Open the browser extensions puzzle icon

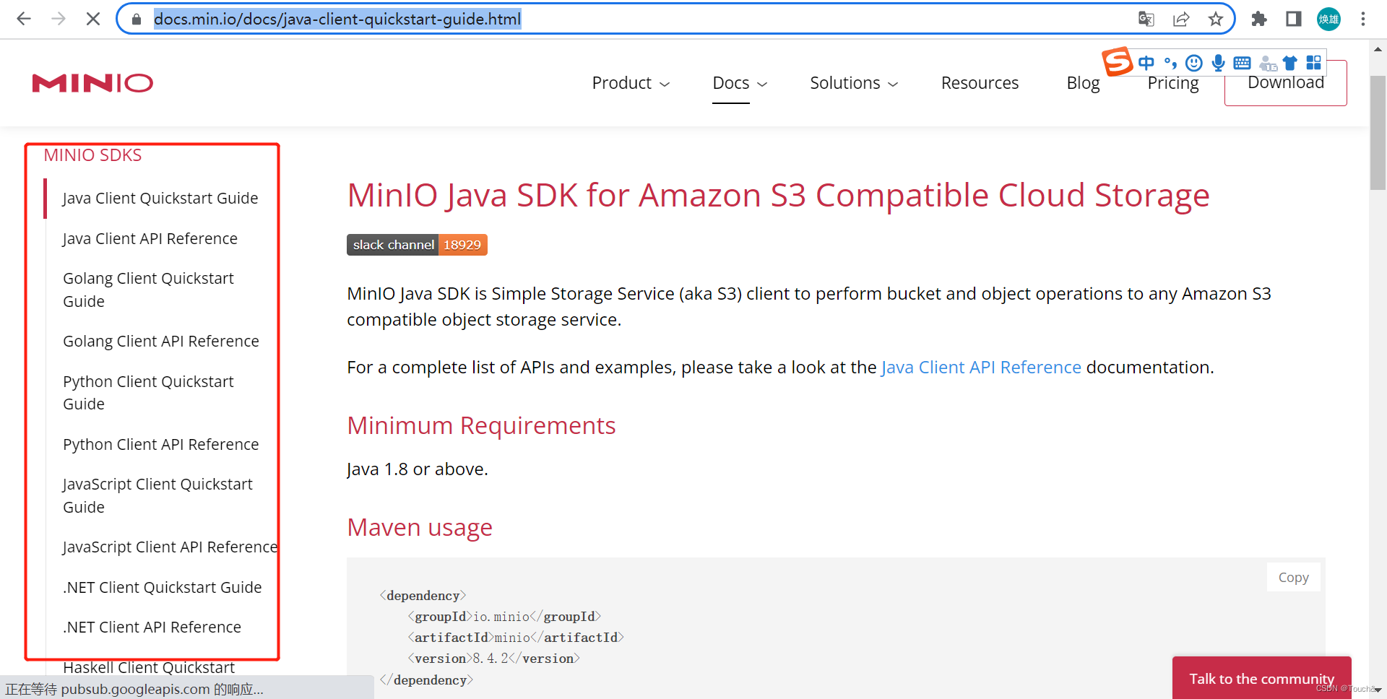click(1259, 19)
